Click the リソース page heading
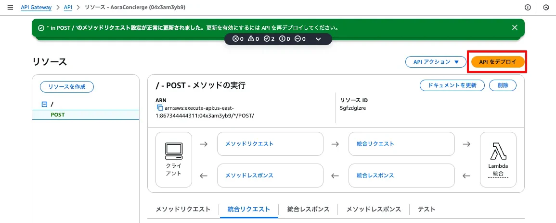 click(x=50, y=62)
